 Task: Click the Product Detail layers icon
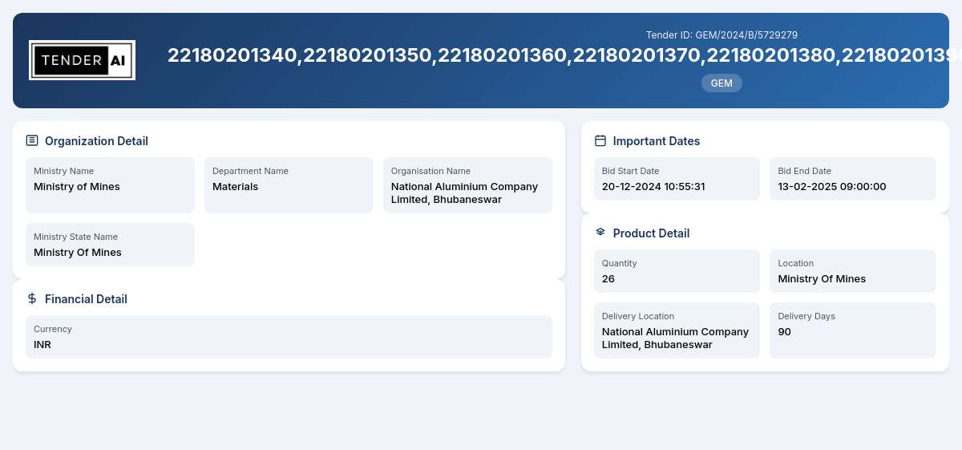pyautogui.click(x=600, y=233)
